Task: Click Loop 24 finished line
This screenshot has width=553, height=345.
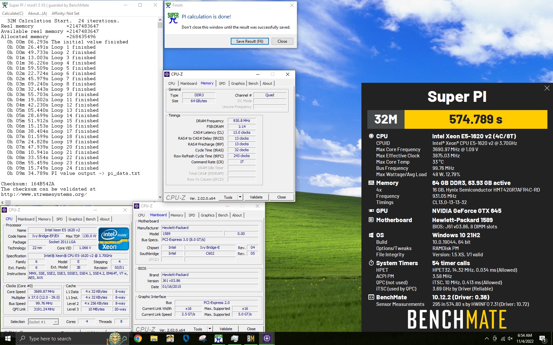Action: click(x=53, y=168)
